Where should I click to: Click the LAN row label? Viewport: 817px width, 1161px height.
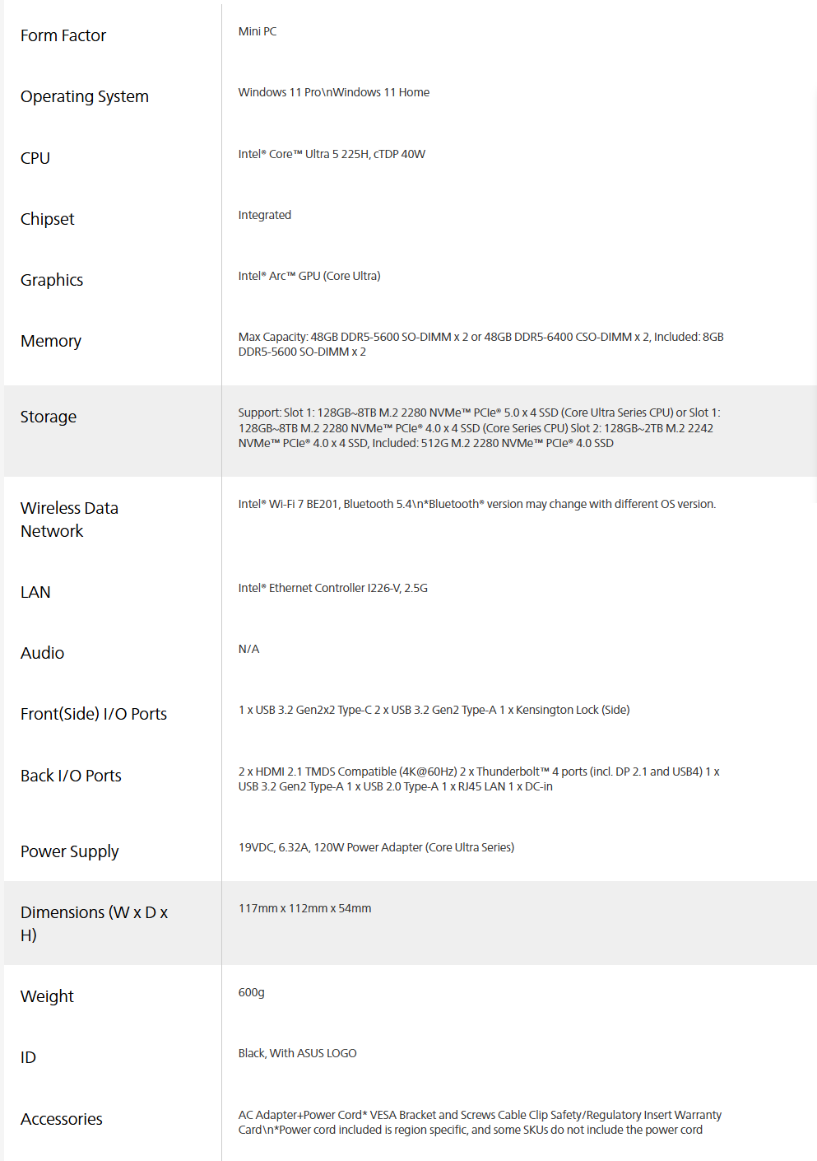(35, 592)
